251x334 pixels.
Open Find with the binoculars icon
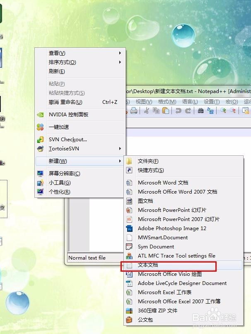click(x=200, y=111)
